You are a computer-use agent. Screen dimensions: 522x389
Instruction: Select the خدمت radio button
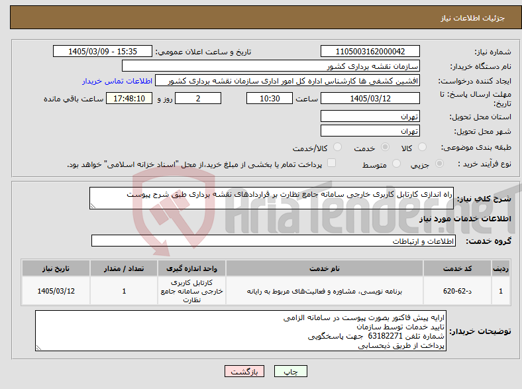click(385, 147)
